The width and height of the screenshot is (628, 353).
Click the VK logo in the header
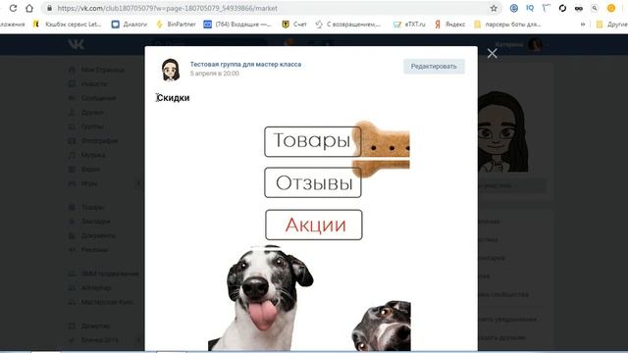pos(76,44)
